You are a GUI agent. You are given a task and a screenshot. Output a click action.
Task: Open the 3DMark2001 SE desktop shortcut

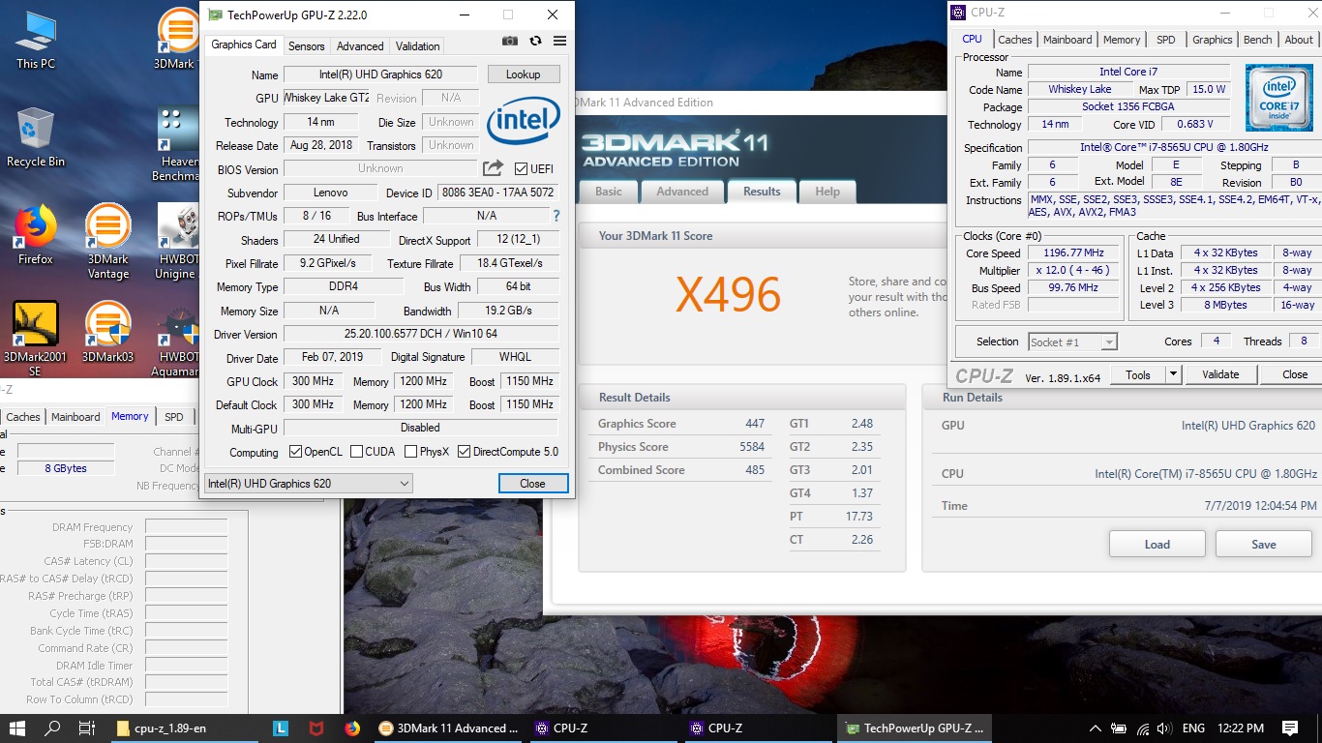pos(36,339)
